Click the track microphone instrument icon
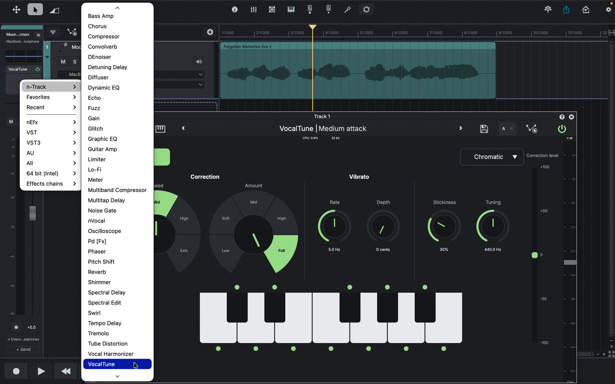Screen dimensions: 615x384 pyautogui.click(x=63, y=47)
